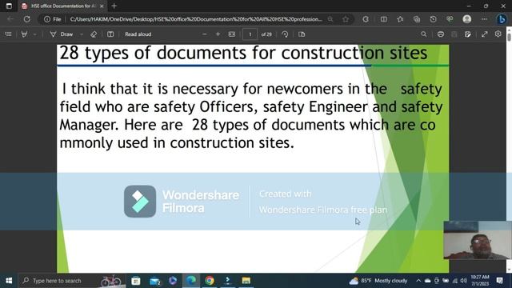Open Collections panel
The image size is (512, 288).
417,19
